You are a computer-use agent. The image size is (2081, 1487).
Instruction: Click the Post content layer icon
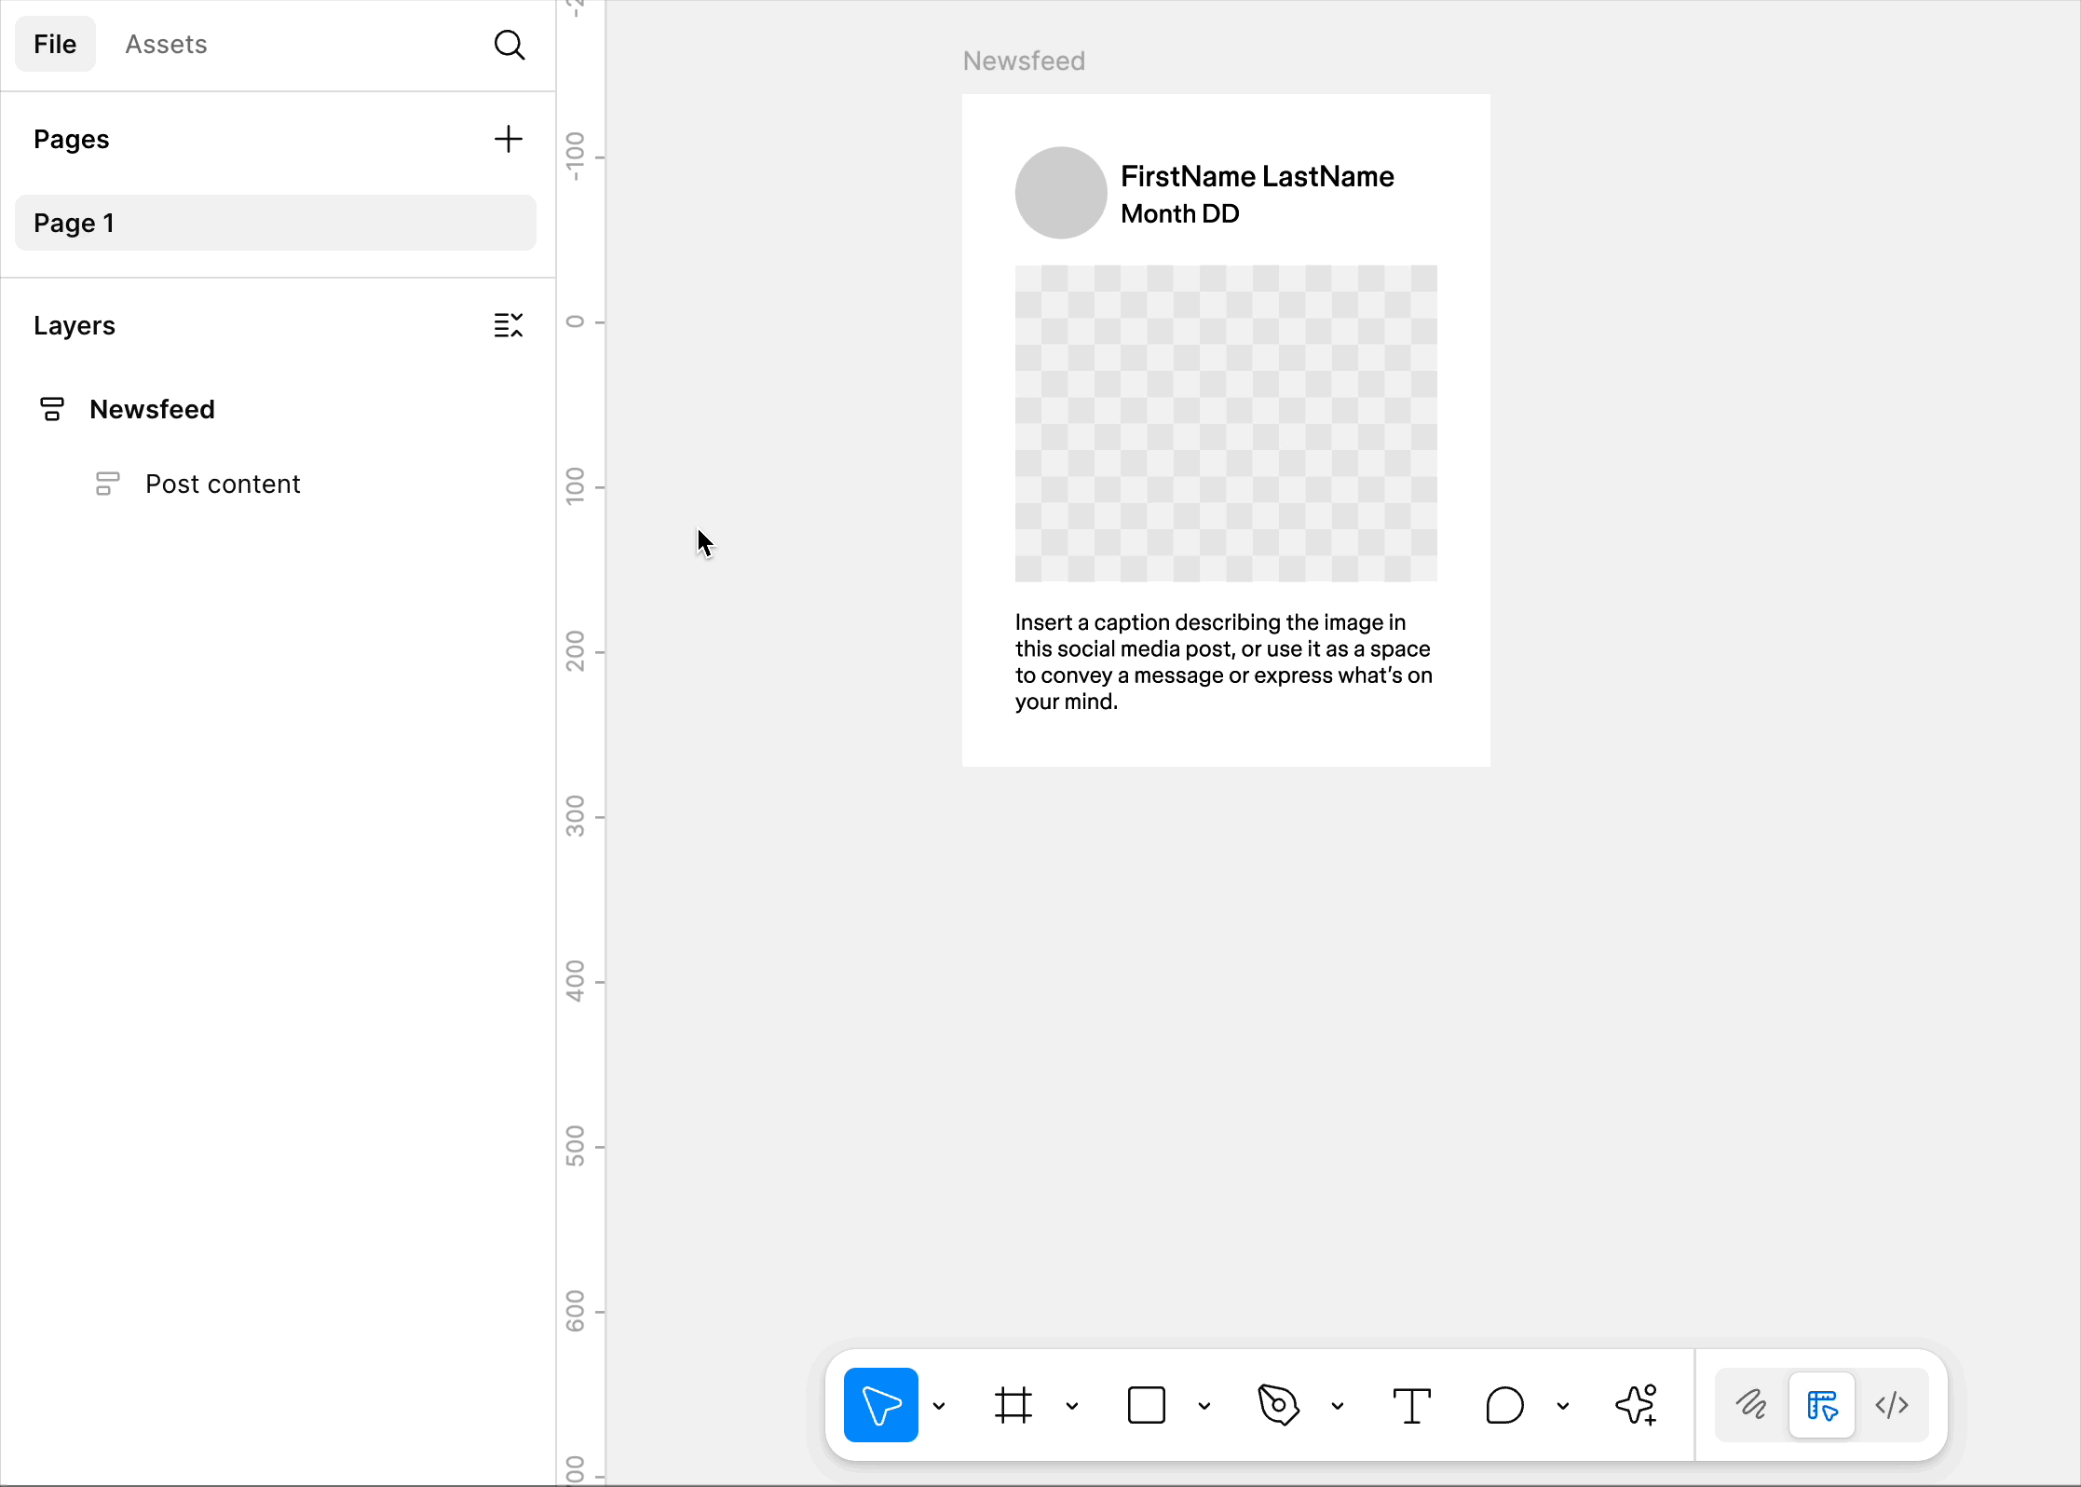pyautogui.click(x=108, y=484)
